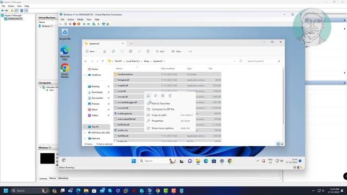Click the Copy icon in the context menu

[156, 96]
